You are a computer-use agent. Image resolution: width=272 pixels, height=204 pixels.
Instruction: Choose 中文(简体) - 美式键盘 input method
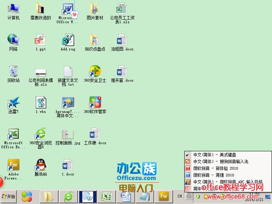point(228,155)
